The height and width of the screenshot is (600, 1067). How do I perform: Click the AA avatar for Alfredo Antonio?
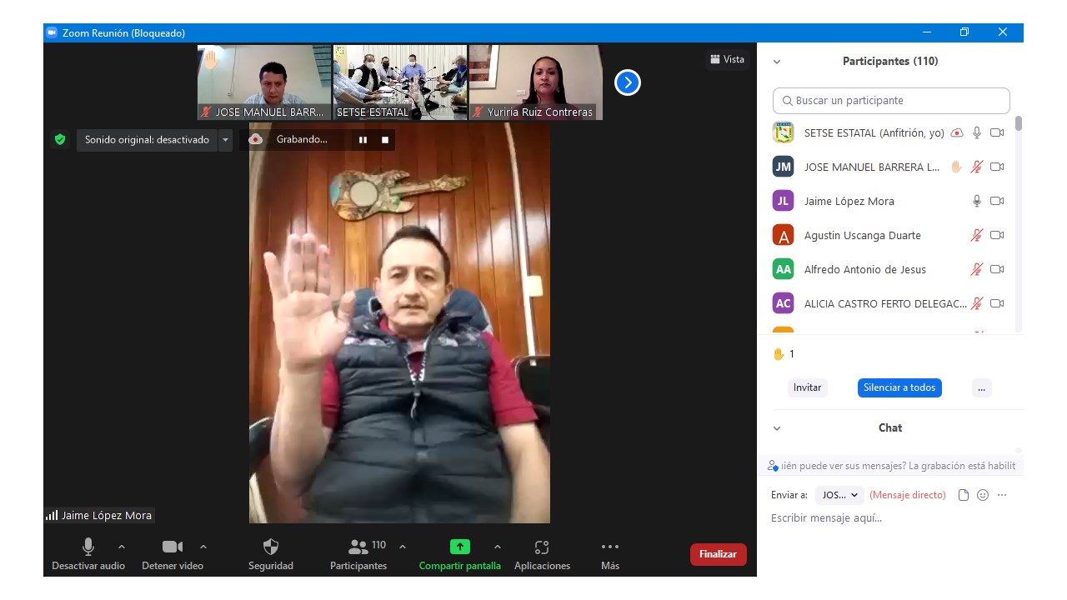coord(783,269)
